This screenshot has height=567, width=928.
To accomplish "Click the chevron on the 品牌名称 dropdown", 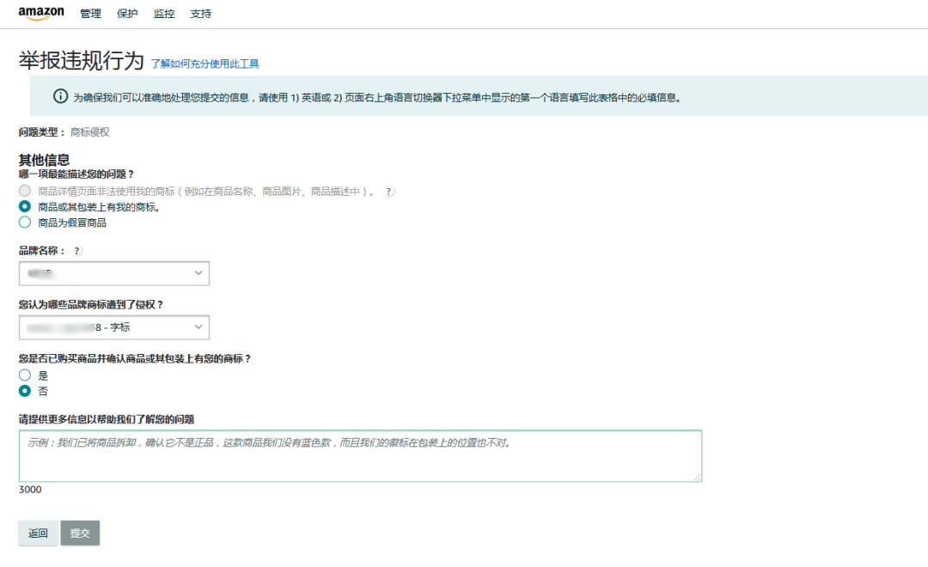I will [x=200, y=272].
